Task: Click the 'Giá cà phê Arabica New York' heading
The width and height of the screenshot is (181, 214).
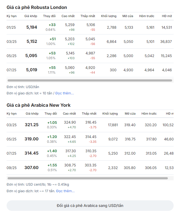Action: [38, 105]
